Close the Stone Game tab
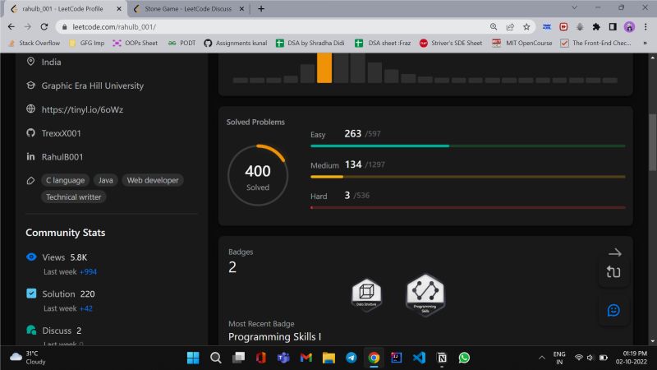 click(x=241, y=9)
